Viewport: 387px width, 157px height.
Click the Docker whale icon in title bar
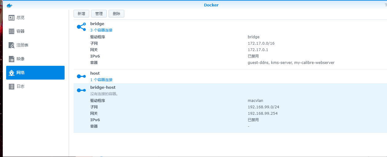click(x=10, y=5)
